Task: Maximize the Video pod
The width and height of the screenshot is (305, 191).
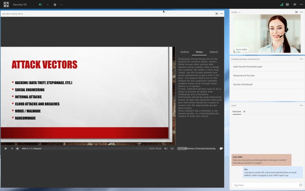Action: [296, 12]
